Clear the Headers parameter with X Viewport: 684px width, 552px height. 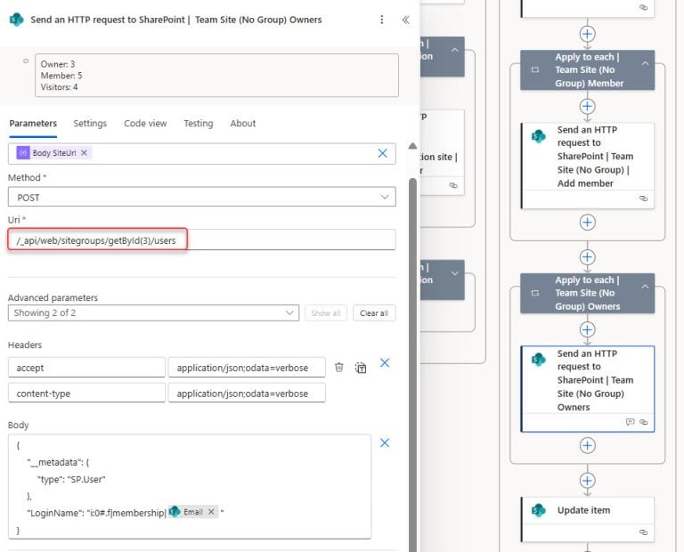[x=385, y=363]
